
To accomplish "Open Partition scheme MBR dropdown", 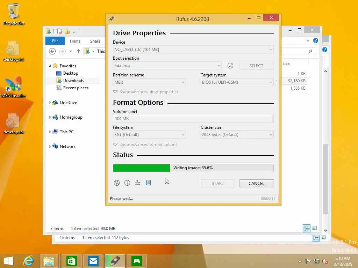I will pos(149,82).
